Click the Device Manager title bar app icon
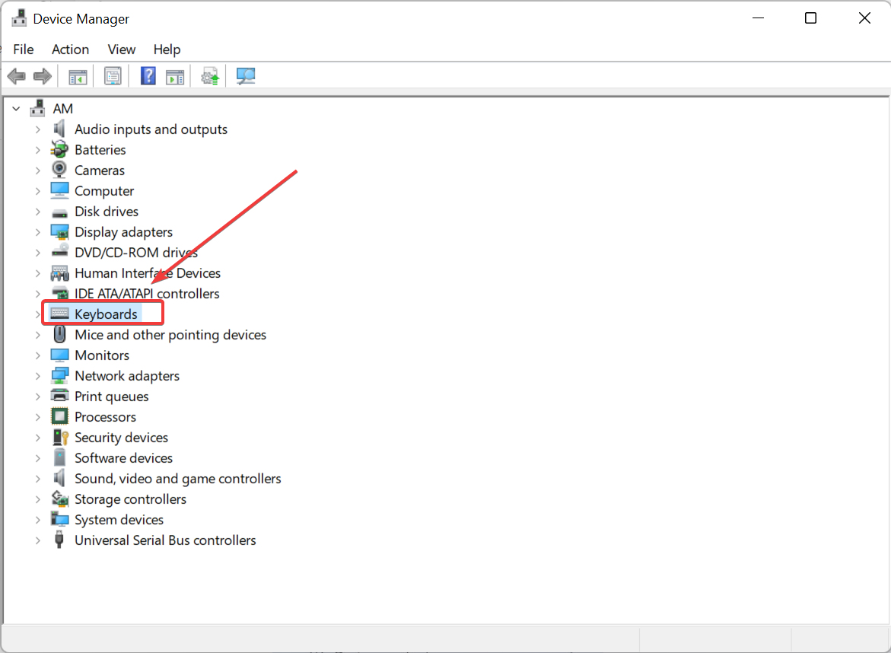Image resolution: width=891 pixels, height=653 pixels. point(19,18)
